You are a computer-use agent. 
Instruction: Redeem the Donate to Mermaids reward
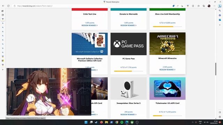click(x=129, y=25)
